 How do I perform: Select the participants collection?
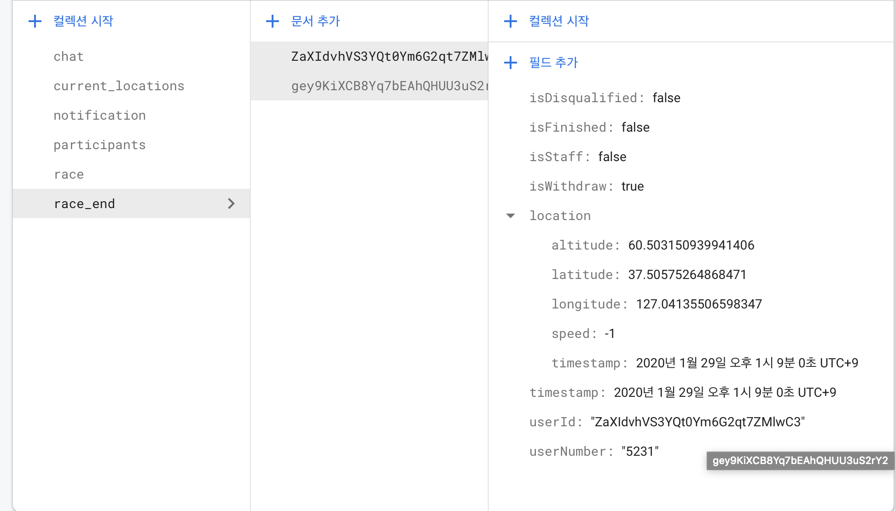(x=99, y=145)
